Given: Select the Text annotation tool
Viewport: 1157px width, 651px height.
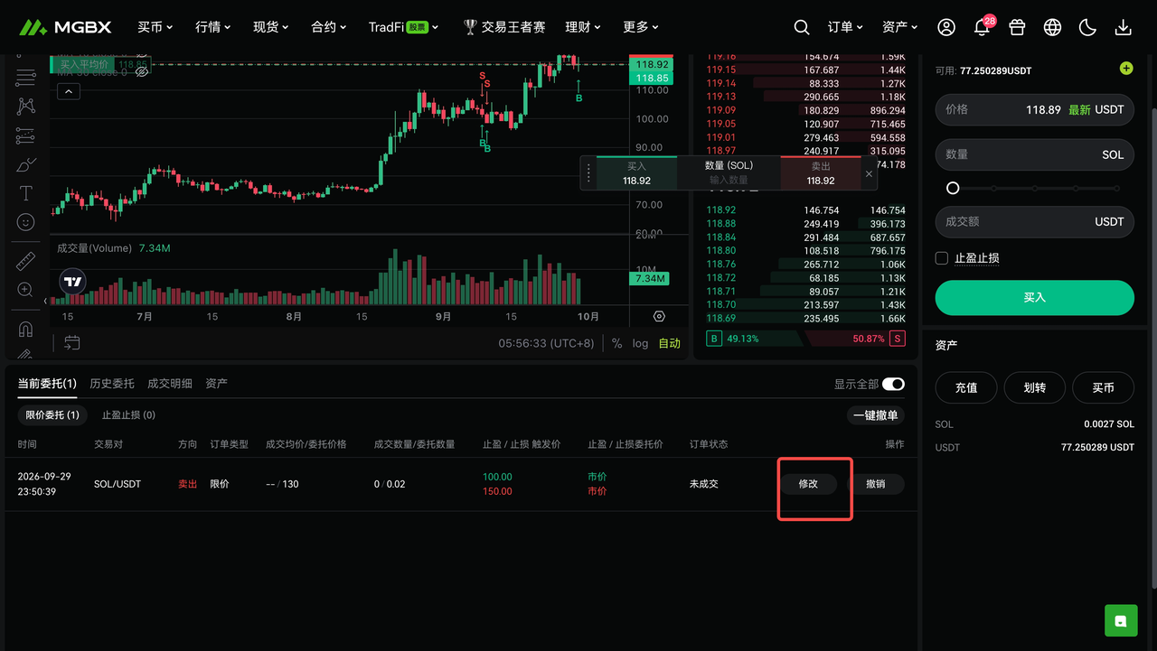Looking at the screenshot, I should 26,193.
